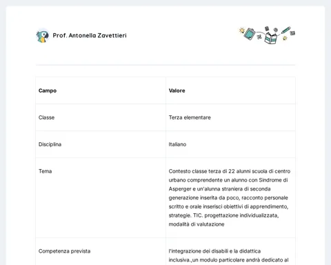Select the Prof. Antonella Zavettieri name

point(90,35)
